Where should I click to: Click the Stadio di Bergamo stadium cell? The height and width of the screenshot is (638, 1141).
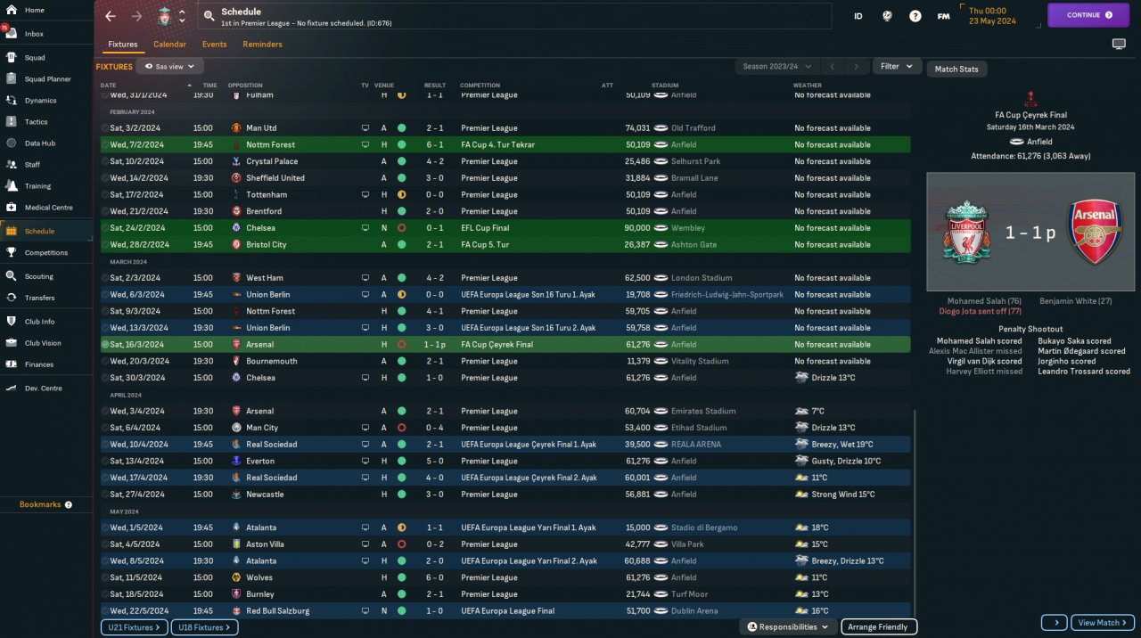pyautogui.click(x=704, y=528)
